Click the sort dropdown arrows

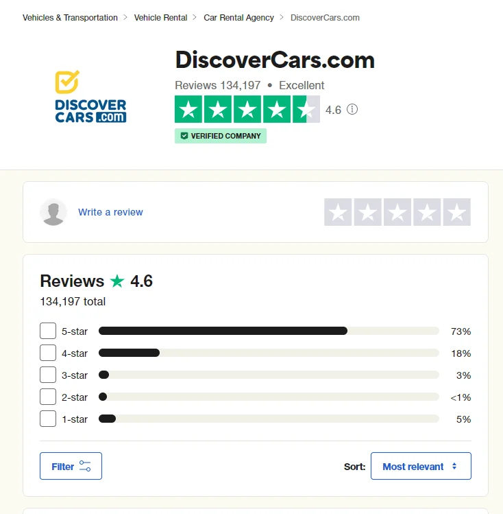454,466
